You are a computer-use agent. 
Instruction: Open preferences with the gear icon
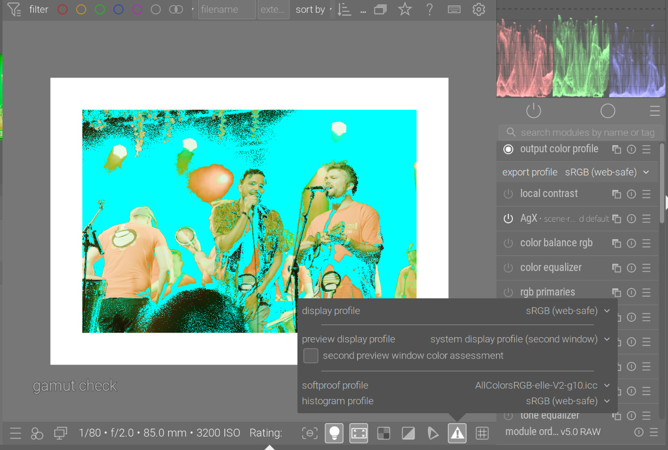coord(478,9)
